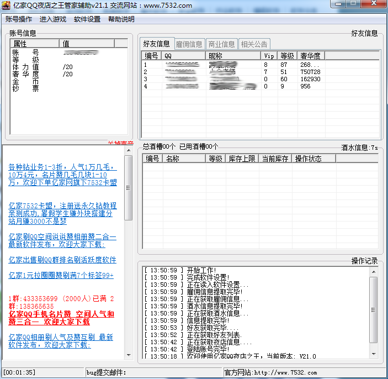Image resolution: width=388 pixels, height=379 pixels.
Task: Switch to the 雇佣信息 tab
Action: point(189,44)
